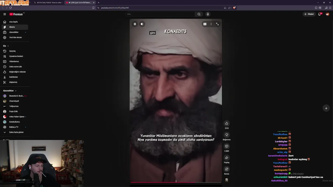Like the Short with thumbs up
This screenshot has width=333, height=187.
[x=227, y=123]
